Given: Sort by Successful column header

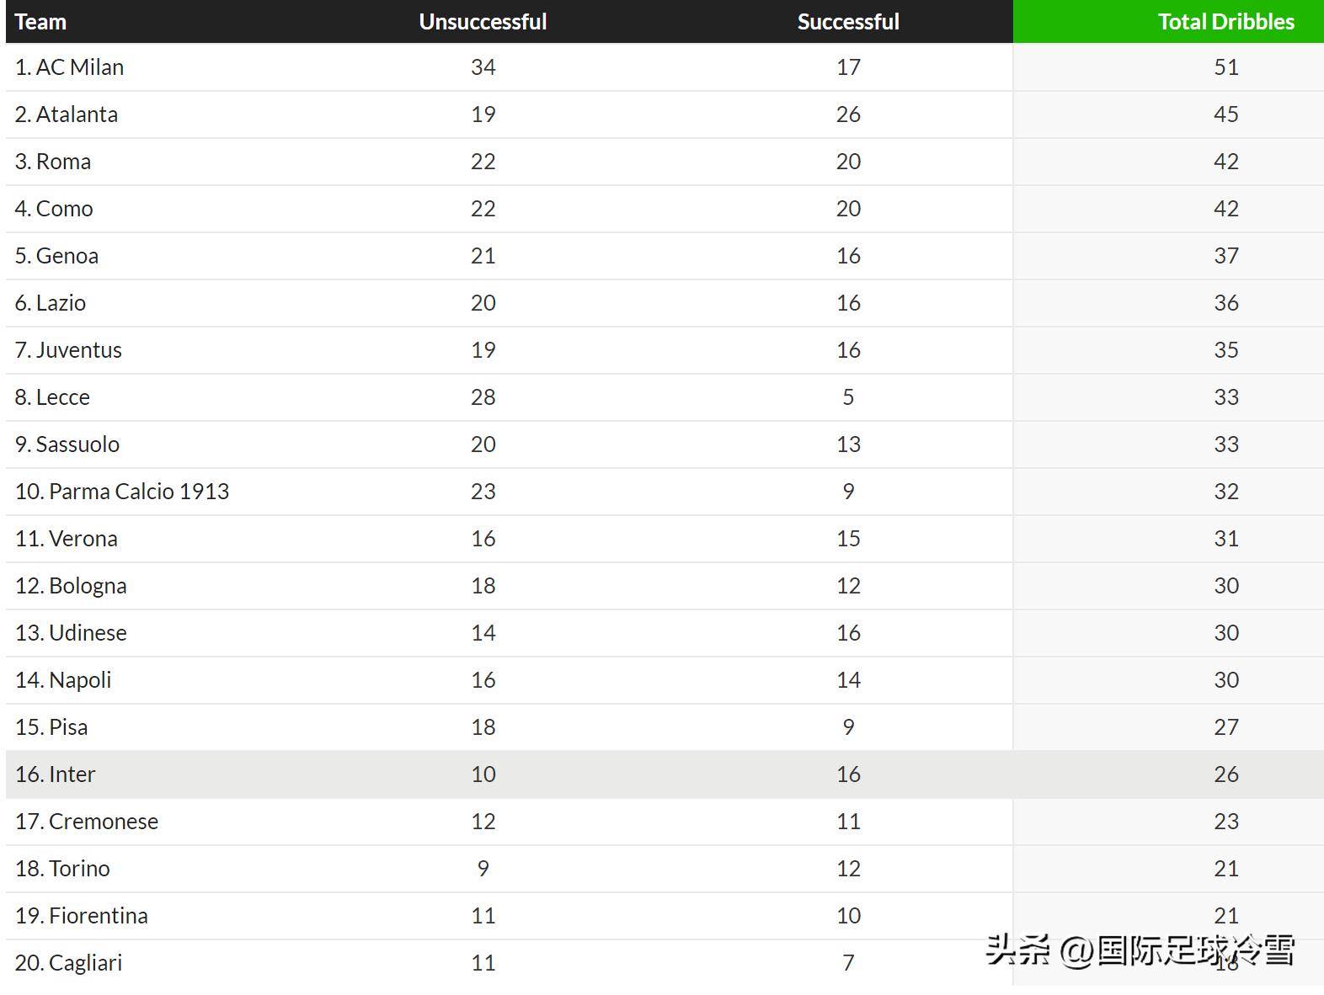Looking at the screenshot, I should click(x=848, y=22).
